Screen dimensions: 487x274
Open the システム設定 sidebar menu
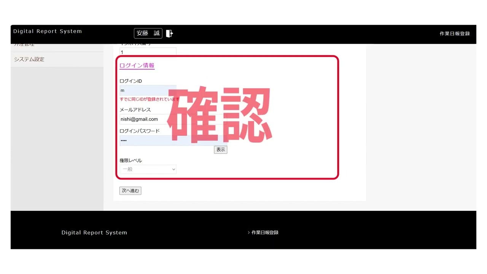click(x=57, y=59)
